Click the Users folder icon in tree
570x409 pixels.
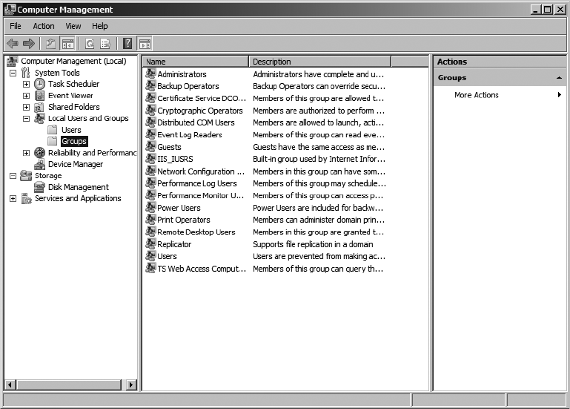tap(53, 130)
